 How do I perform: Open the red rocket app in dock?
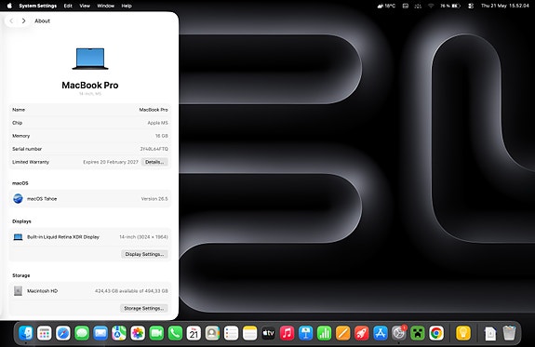[x=362, y=333]
